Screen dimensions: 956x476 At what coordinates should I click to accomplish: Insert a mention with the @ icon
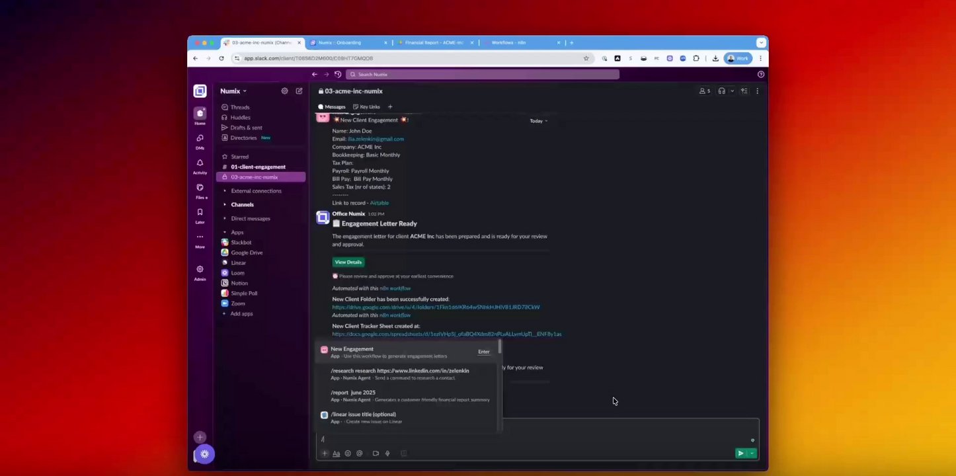360,454
